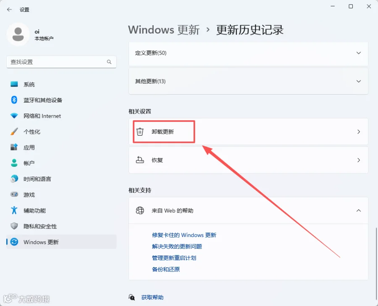Click the Recovery icon next to 恢复
378x306 pixels.
pos(140,160)
